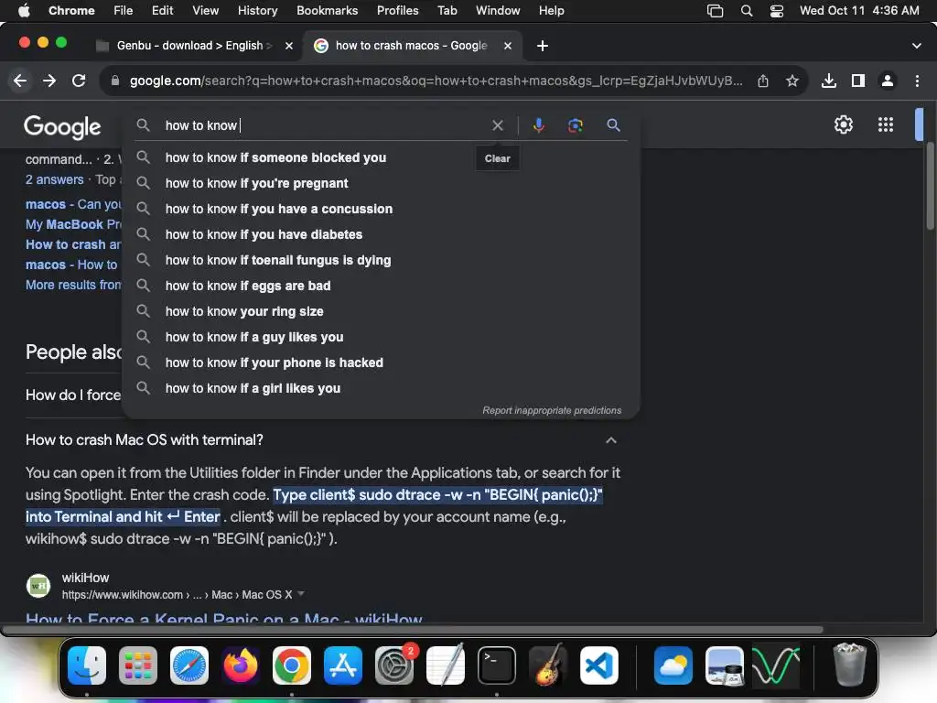The height and width of the screenshot is (703, 937).
Task: Open the tab search dropdown chevron
Action: (x=917, y=46)
